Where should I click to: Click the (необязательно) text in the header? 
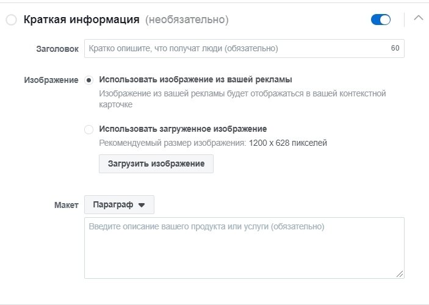click(187, 20)
